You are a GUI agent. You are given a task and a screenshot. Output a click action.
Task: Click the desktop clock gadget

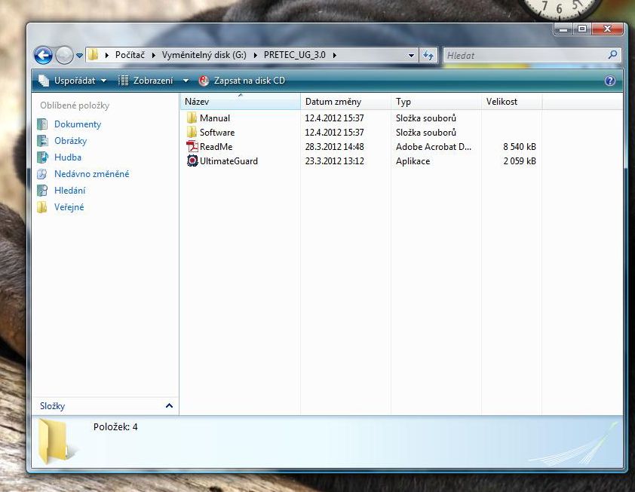click(x=560, y=9)
